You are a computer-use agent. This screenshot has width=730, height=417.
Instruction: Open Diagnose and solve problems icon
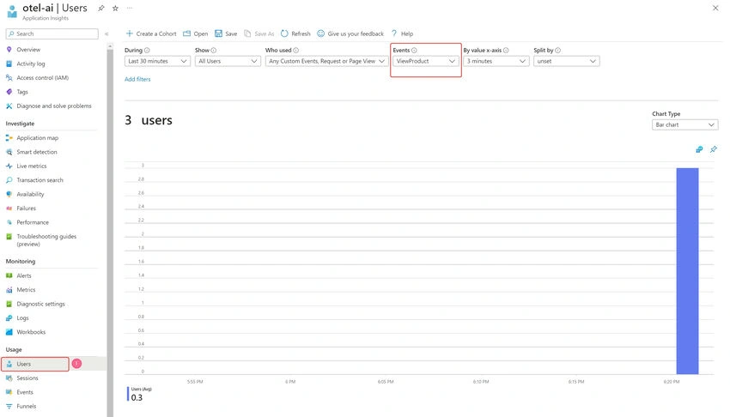point(9,106)
